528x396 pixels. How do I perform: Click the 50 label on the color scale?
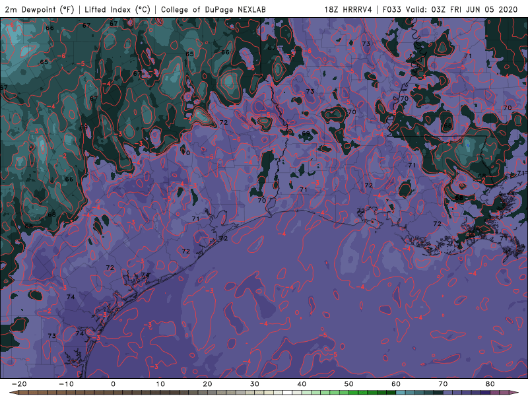tap(349, 384)
